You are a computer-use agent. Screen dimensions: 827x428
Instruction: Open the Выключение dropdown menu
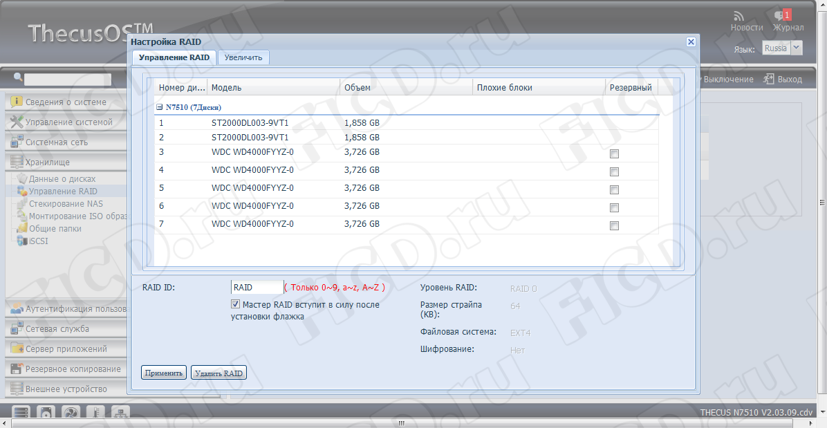(x=728, y=79)
